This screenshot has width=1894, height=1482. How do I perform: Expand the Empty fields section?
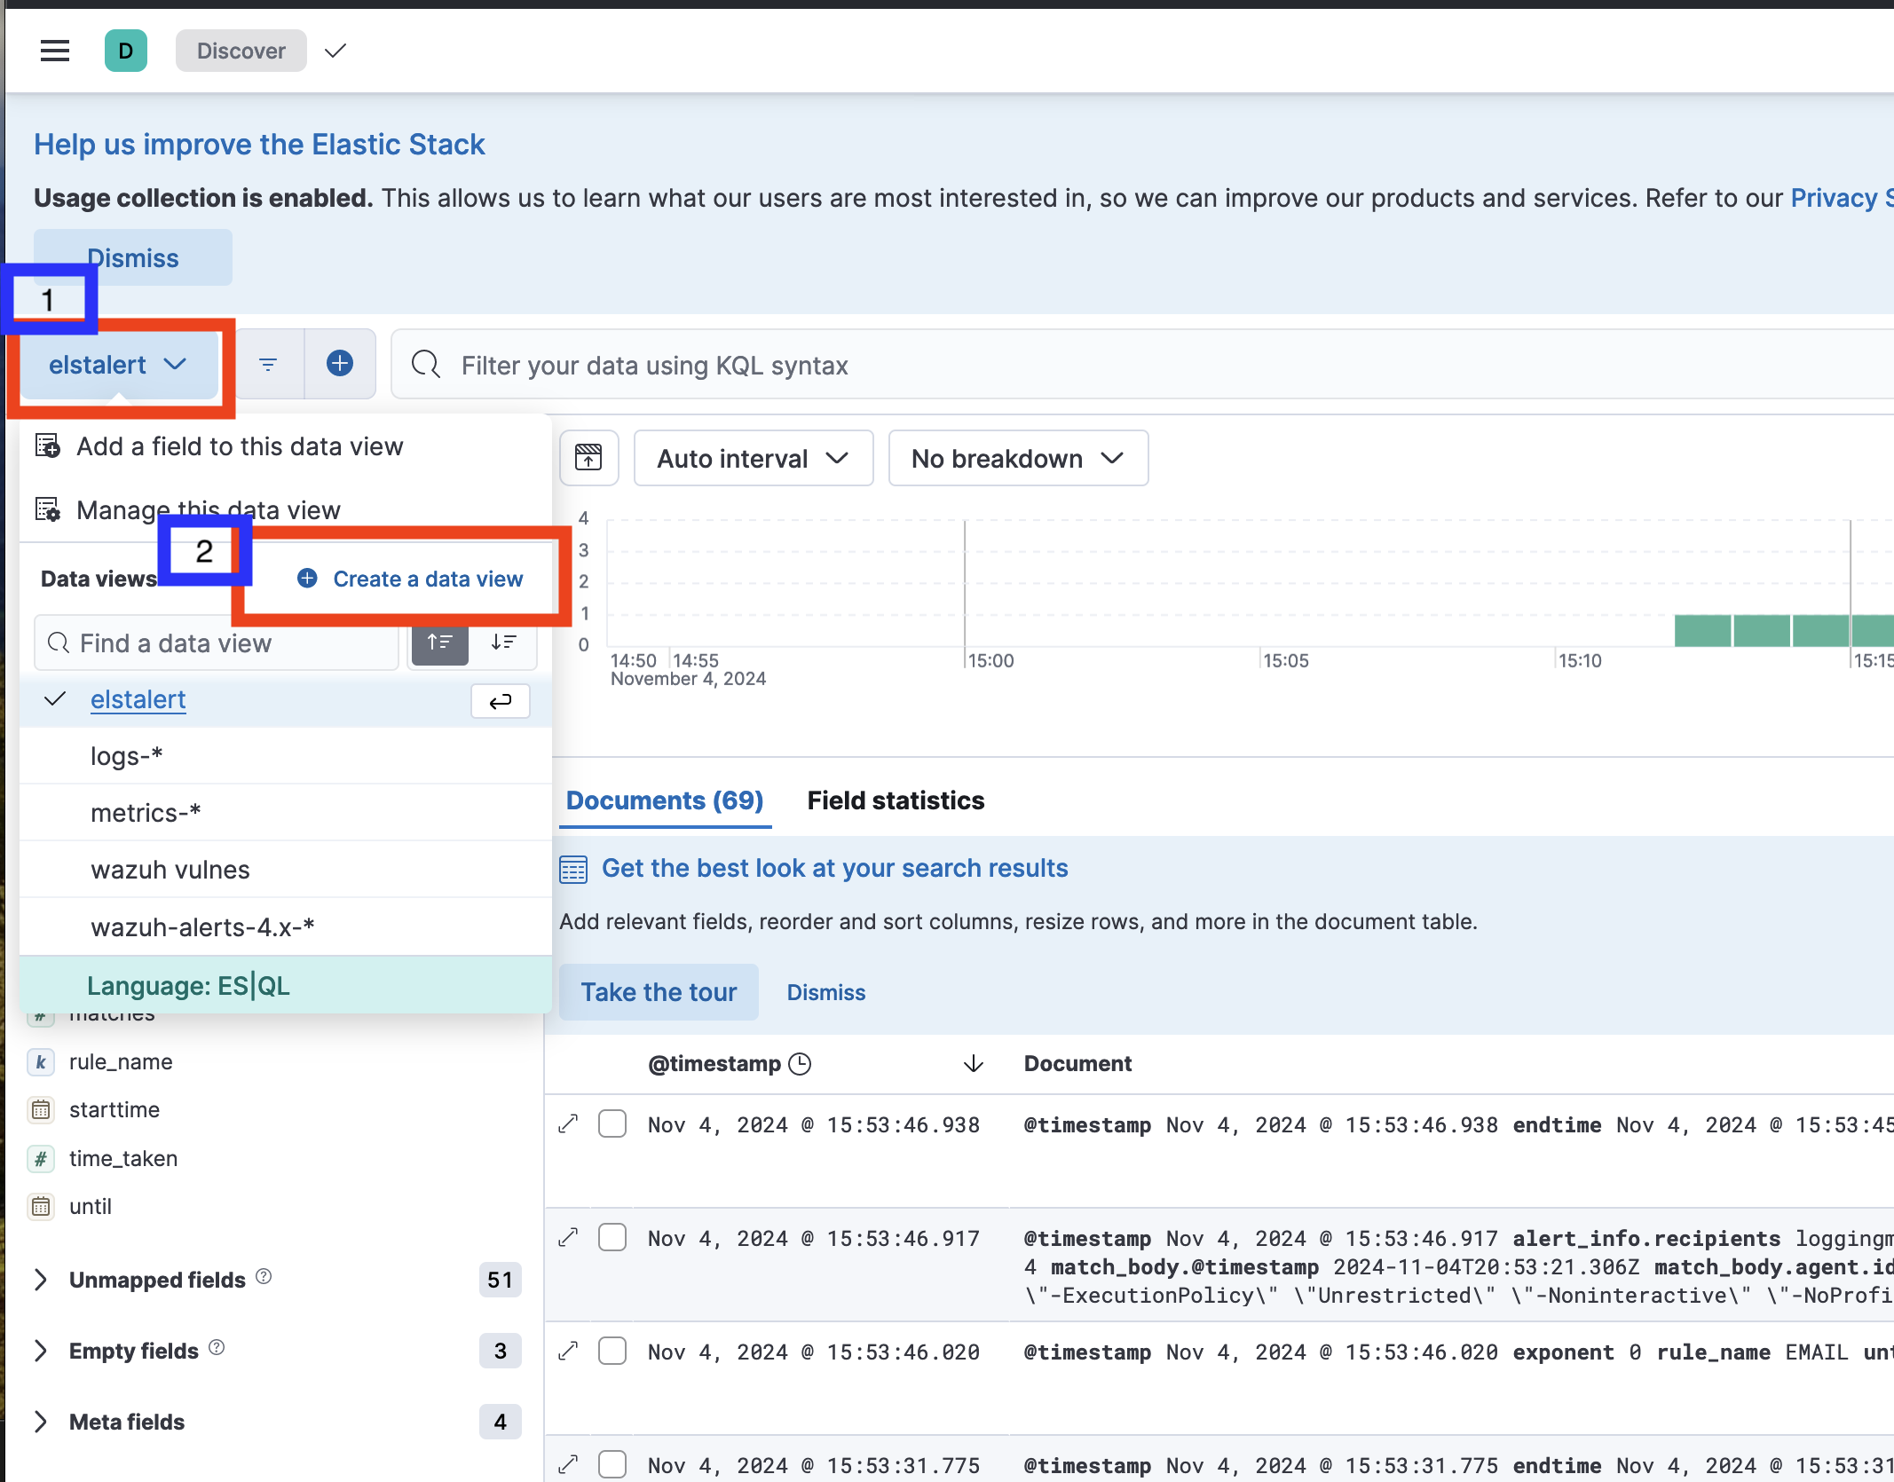click(x=41, y=1350)
